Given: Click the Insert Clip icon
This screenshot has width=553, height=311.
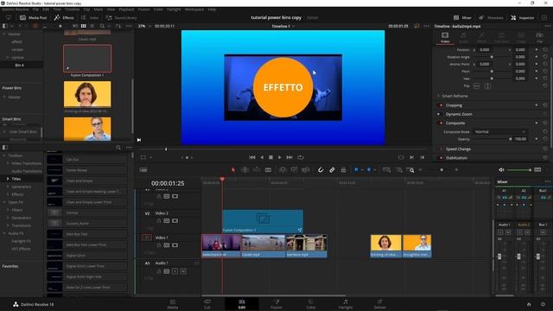Looking at the screenshot, I should point(283,170).
